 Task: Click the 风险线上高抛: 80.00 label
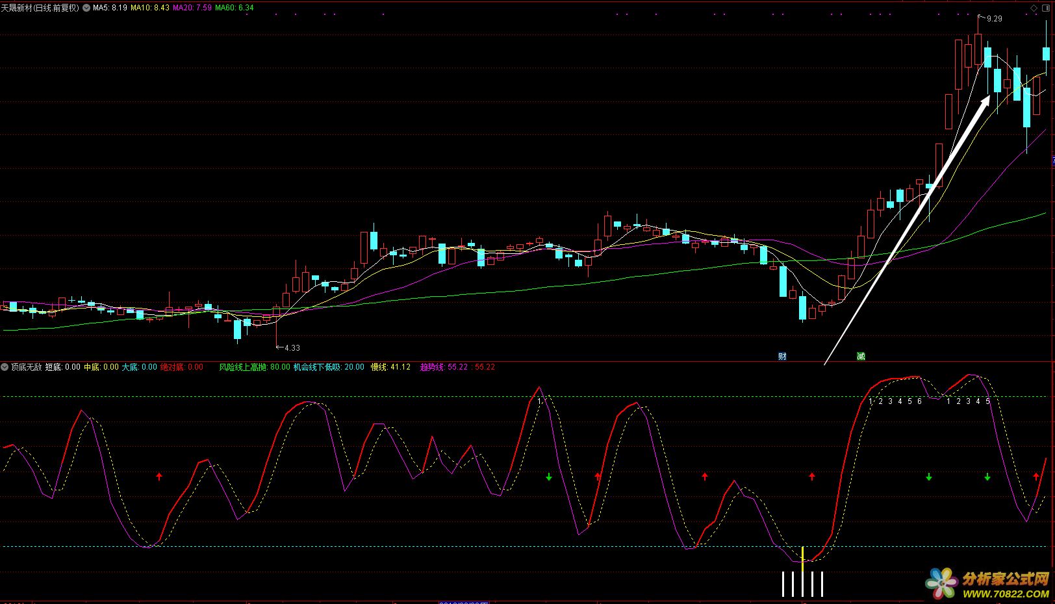[255, 367]
